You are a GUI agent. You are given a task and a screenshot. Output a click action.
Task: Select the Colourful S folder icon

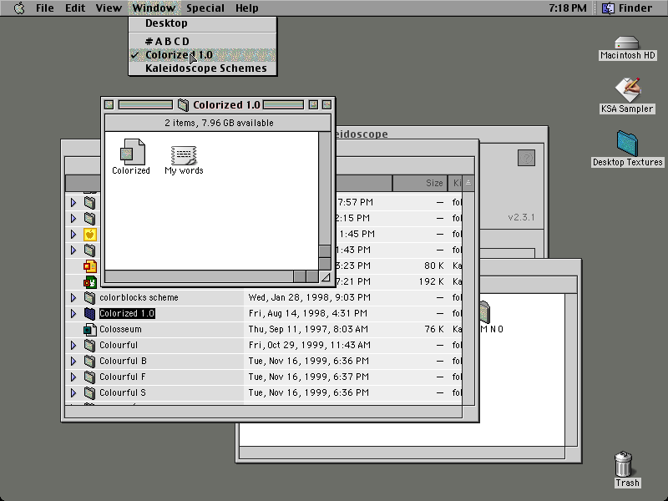tap(89, 392)
